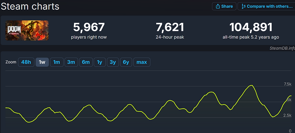Set zoom range to 6m
The image size is (295, 133).
click(x=86, y=62)
